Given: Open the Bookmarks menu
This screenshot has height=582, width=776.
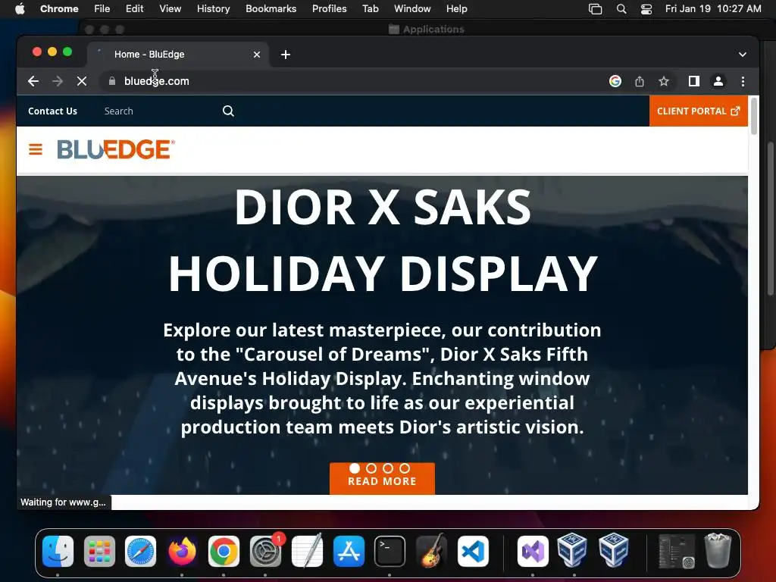Looking at the screenshot, I should (x=271, y=8).
